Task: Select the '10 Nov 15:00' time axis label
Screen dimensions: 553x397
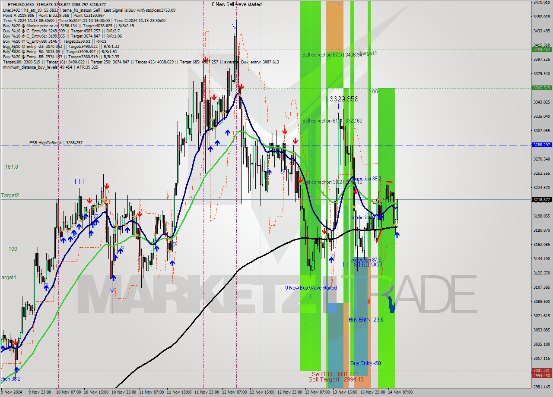Action: pos(95,392)
